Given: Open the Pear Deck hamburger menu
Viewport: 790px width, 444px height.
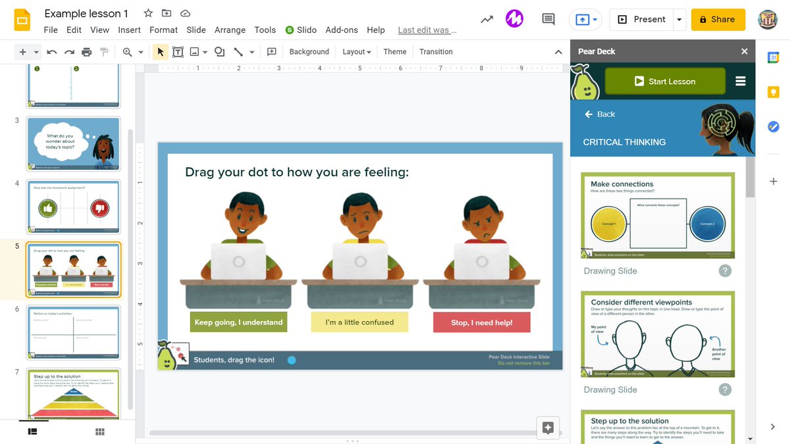Looking at the screenshot, I should point(741,81).
